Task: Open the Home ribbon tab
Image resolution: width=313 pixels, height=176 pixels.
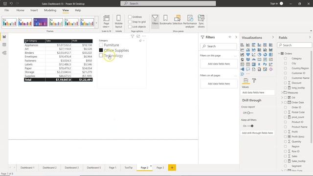Action: pyautogui.click(x=21, y=10)
